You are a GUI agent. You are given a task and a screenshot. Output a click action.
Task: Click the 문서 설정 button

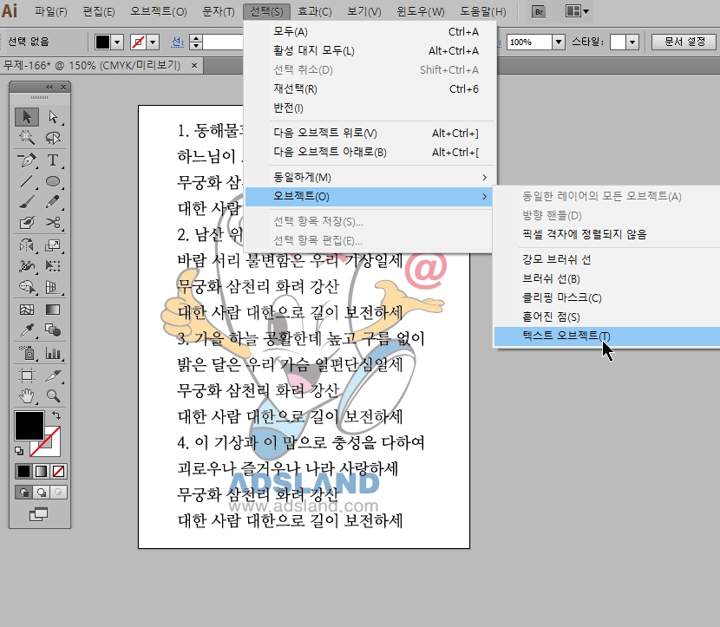684,42
